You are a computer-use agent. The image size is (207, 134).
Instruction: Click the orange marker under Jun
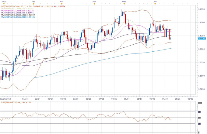pyautogui.click(x=155, y=4)
